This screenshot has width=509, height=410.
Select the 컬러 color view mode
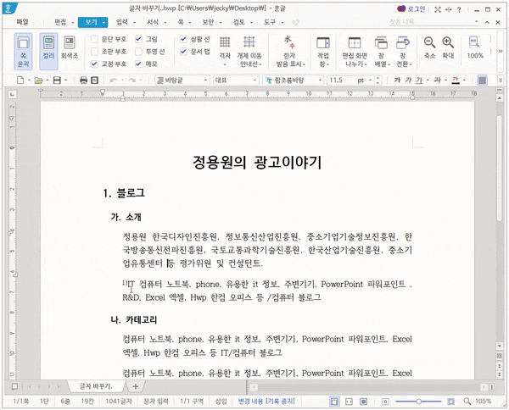point(48,52)
